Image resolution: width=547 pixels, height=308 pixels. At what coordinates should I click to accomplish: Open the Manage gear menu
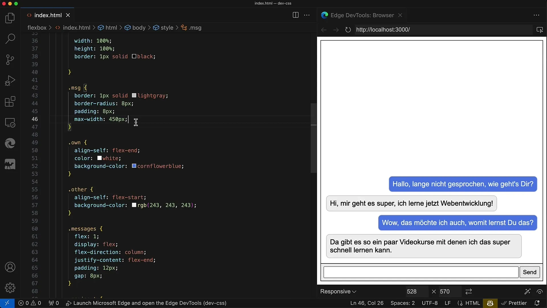click(x=10, y=288)
